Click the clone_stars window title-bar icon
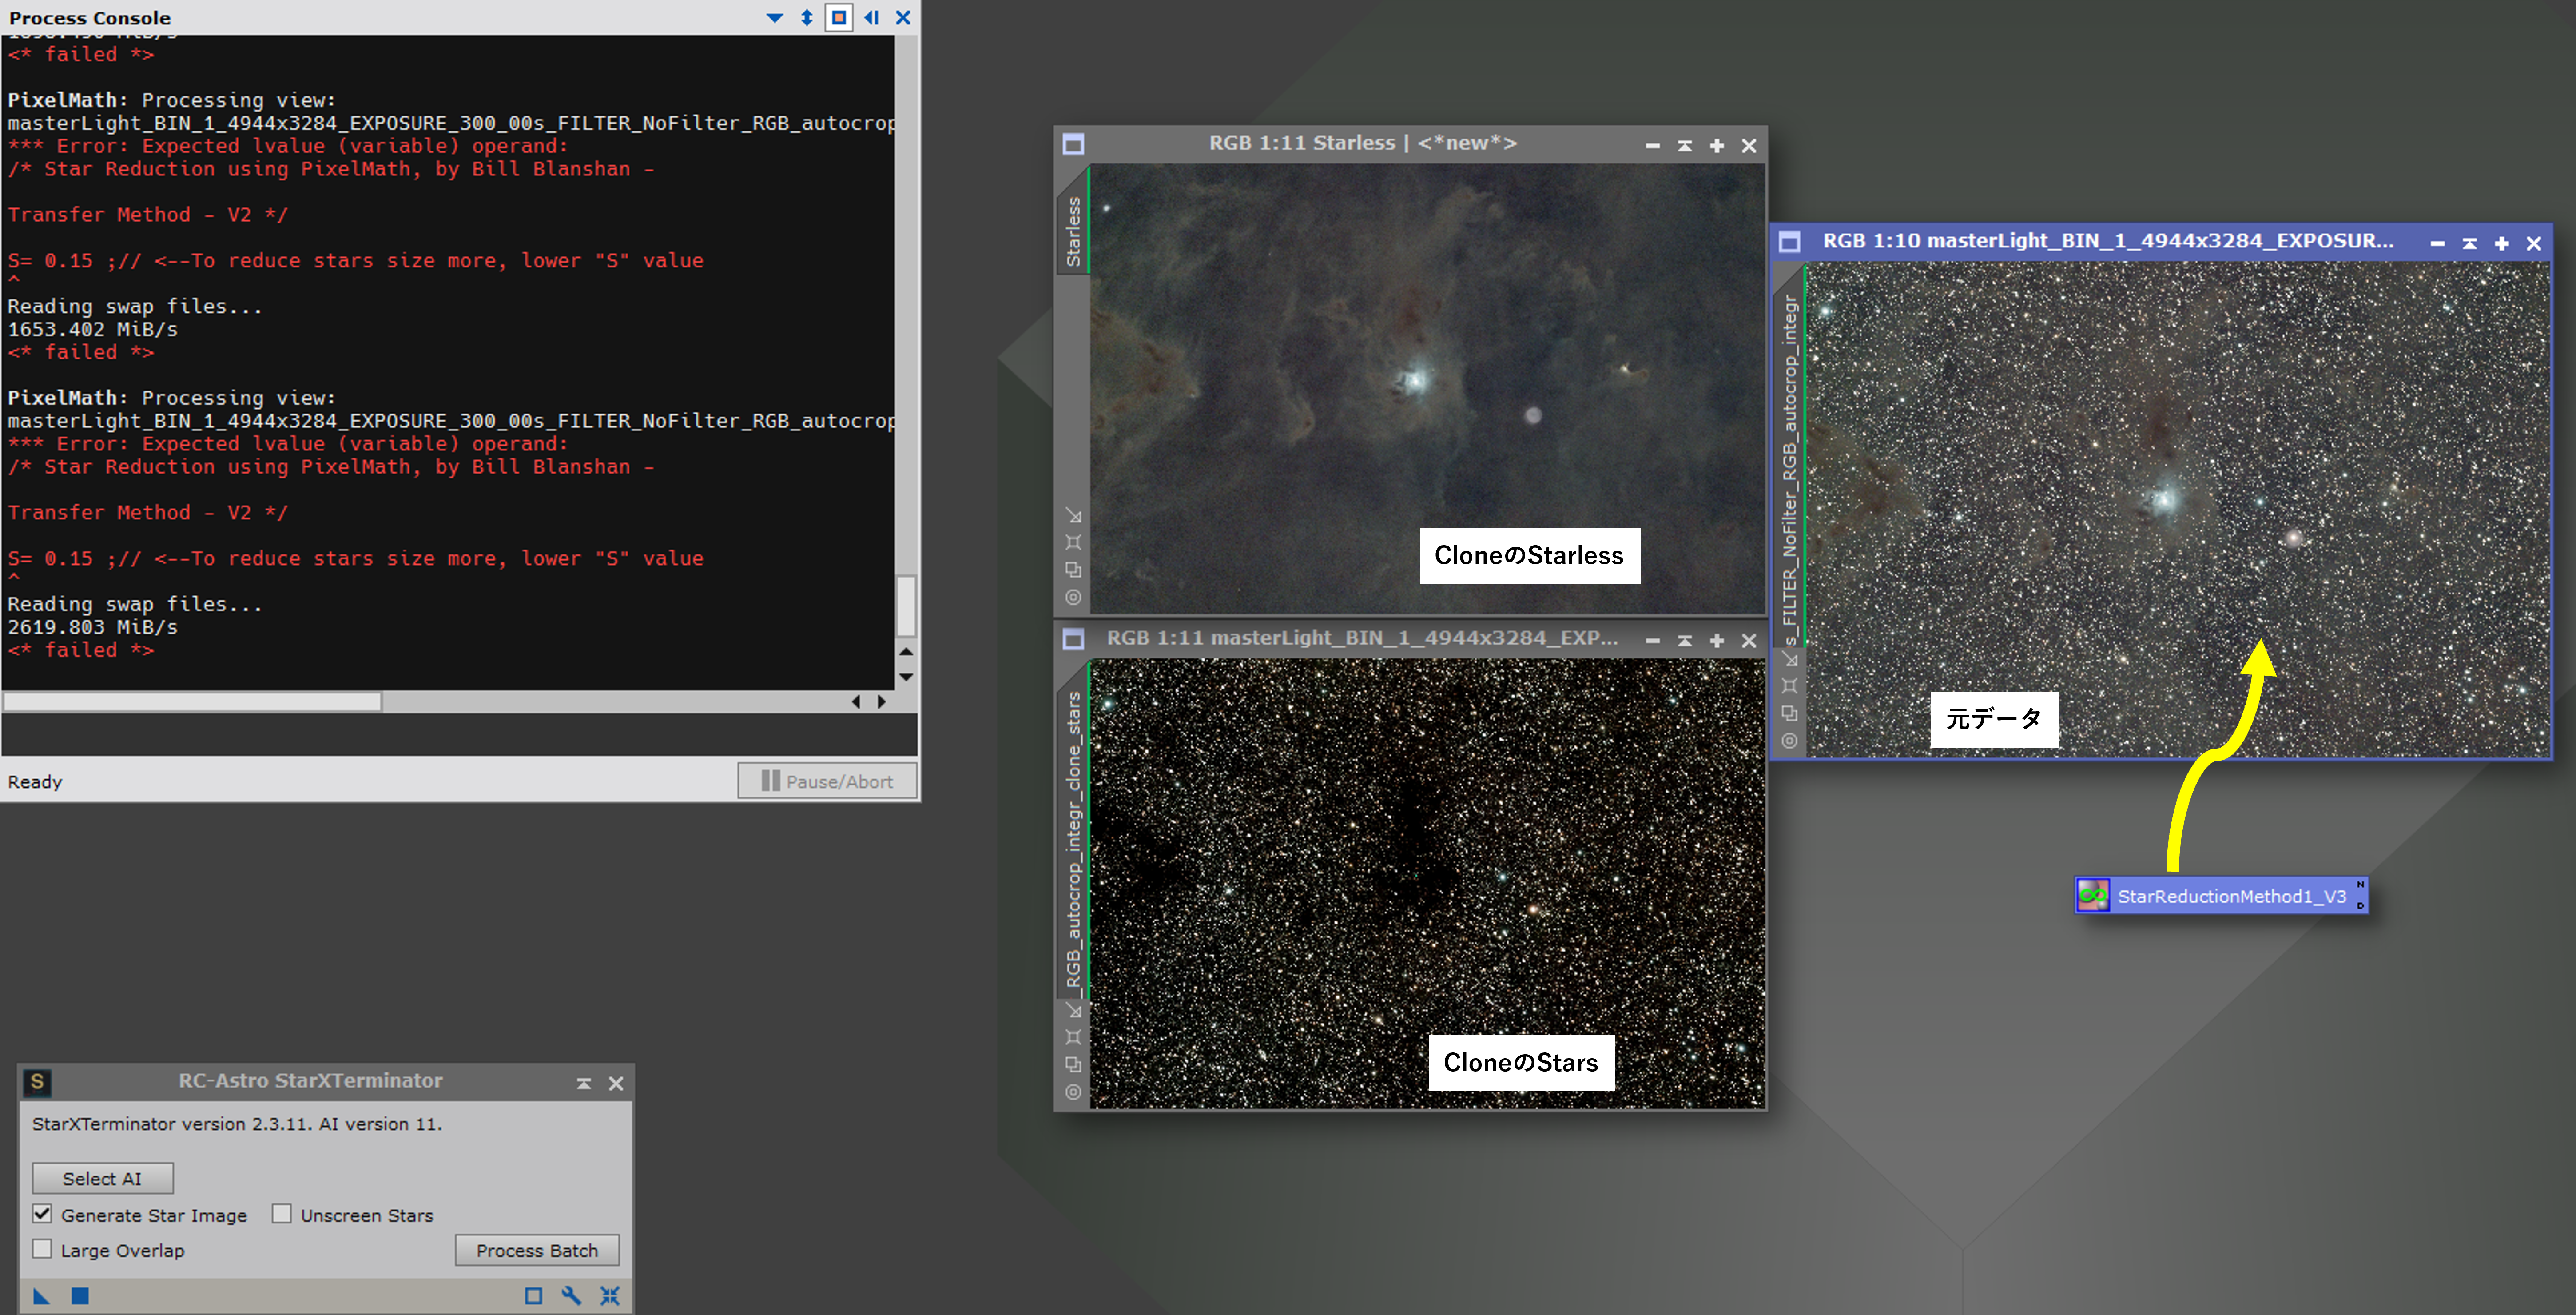This screenshot has height=1315, width=2576. 1073,639
